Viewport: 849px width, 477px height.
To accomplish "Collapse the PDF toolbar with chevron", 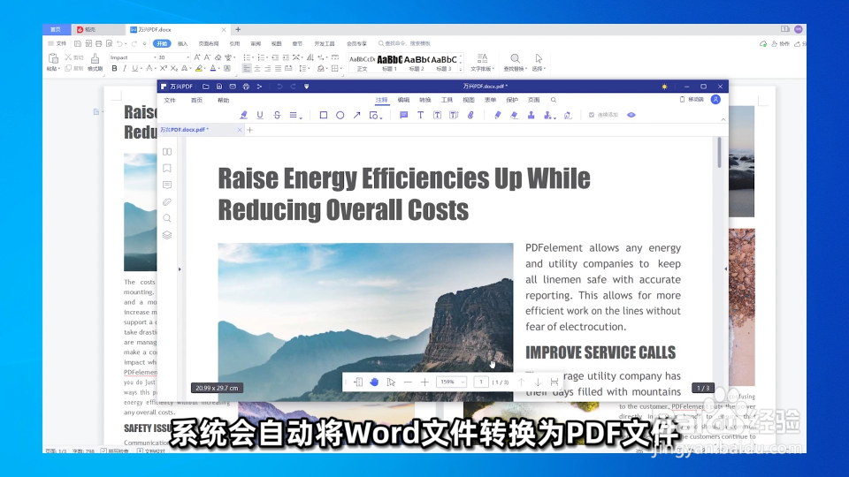I will pos(723,119).
